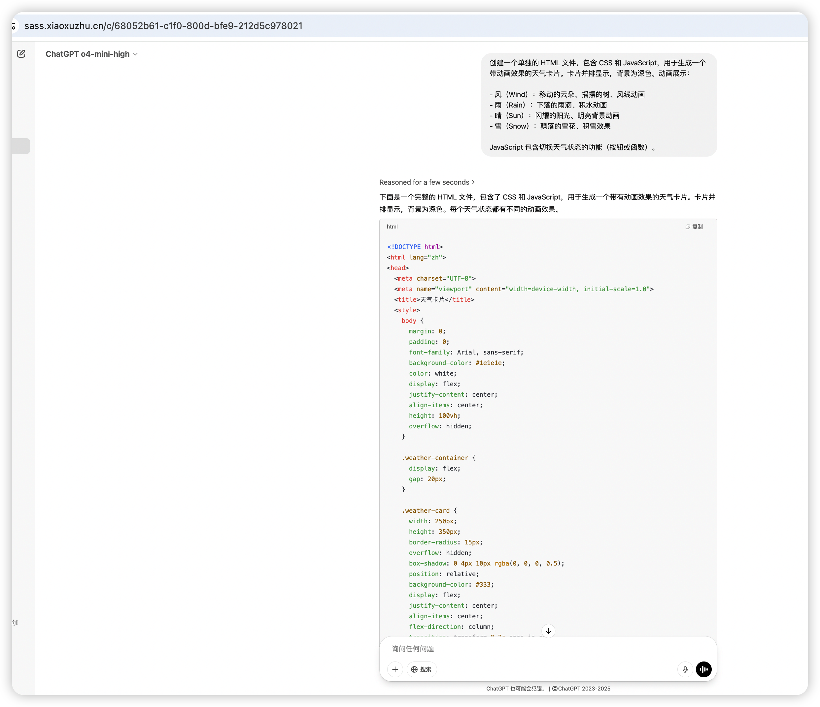This screenshot has height=707, width=820.
Task: Click the user prompt message bubble
Action: [598, 105]
